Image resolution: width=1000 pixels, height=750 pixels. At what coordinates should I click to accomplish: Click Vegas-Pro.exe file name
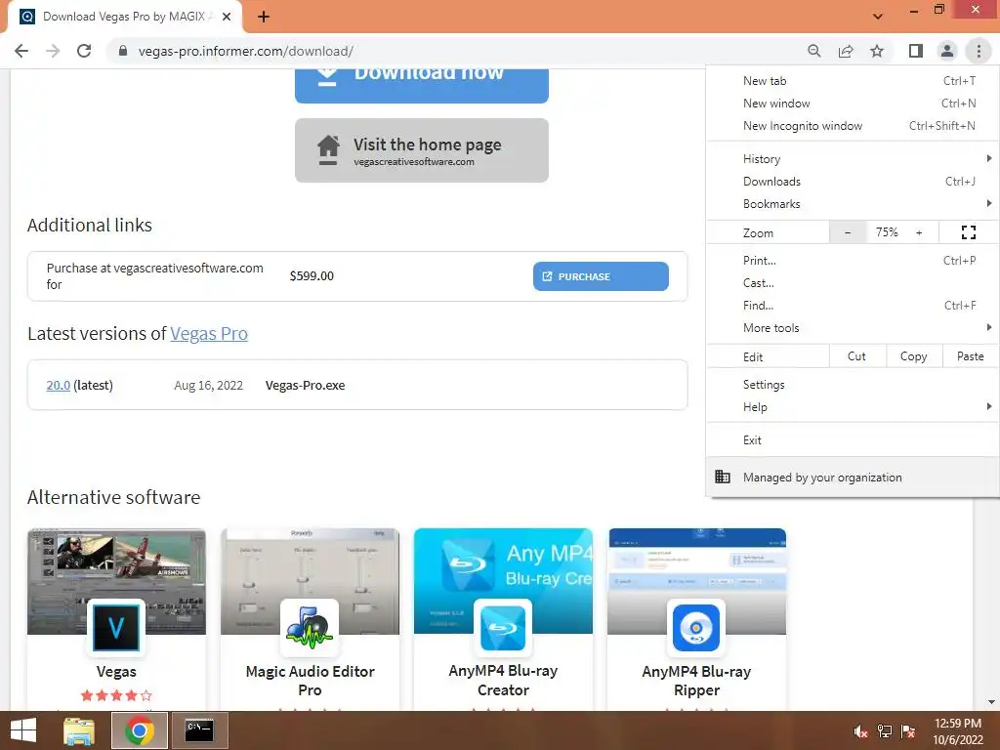[305, 385]
